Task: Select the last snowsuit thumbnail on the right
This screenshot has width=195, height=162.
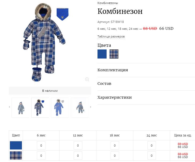Action: (x=80, y=107)
